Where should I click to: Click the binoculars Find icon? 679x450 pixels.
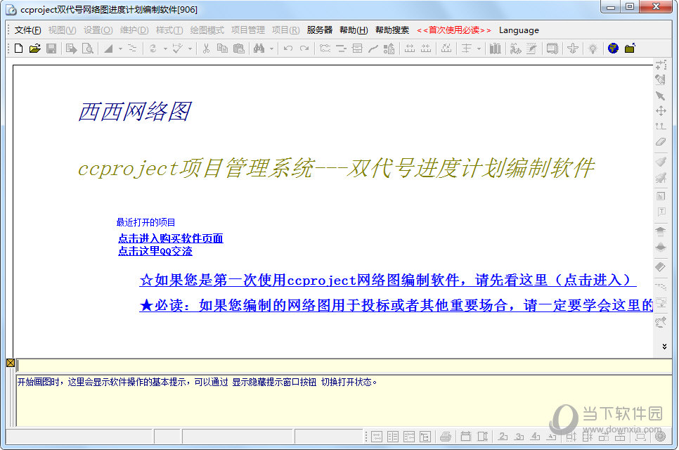(259, 49)
